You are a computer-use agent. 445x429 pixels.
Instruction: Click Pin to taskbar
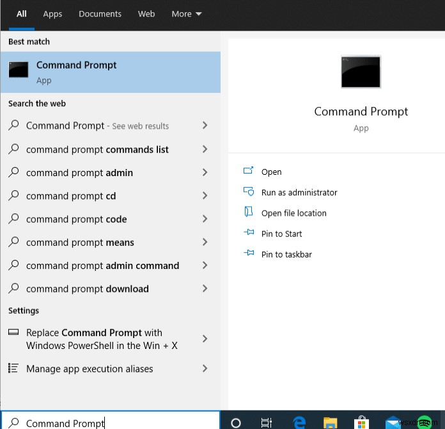point(286,254)
